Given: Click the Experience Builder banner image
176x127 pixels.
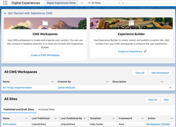Looking at the screenshot, I should (x=131, y=23).
